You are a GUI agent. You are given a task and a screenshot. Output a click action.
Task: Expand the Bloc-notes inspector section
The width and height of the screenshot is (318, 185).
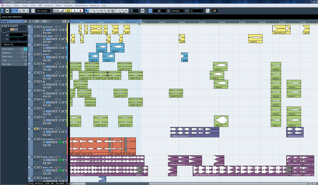click(14, 64)
